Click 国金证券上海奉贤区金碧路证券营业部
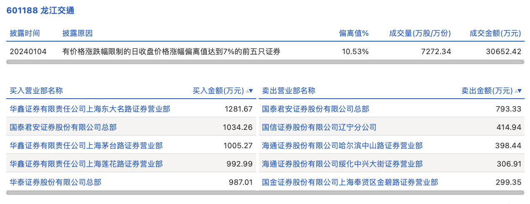The width and height of the screenshot is (530, 204). tap(350, 182)
